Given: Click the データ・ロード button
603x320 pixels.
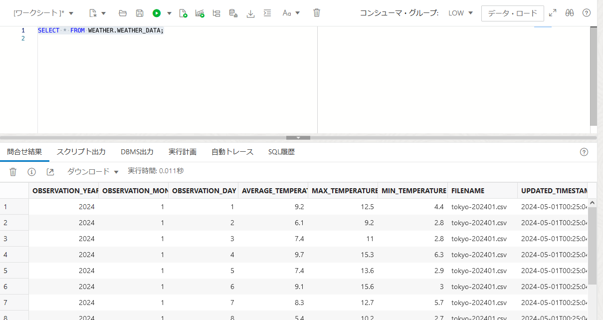Looking at the screenshot, I should 512,13.
